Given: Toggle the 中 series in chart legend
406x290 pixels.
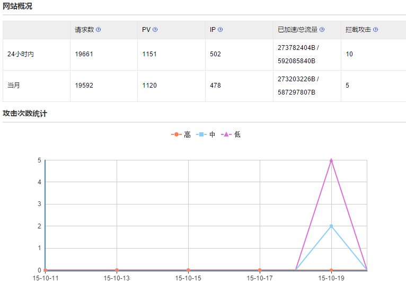Looking at the screenshot, I should click(206, 134).
